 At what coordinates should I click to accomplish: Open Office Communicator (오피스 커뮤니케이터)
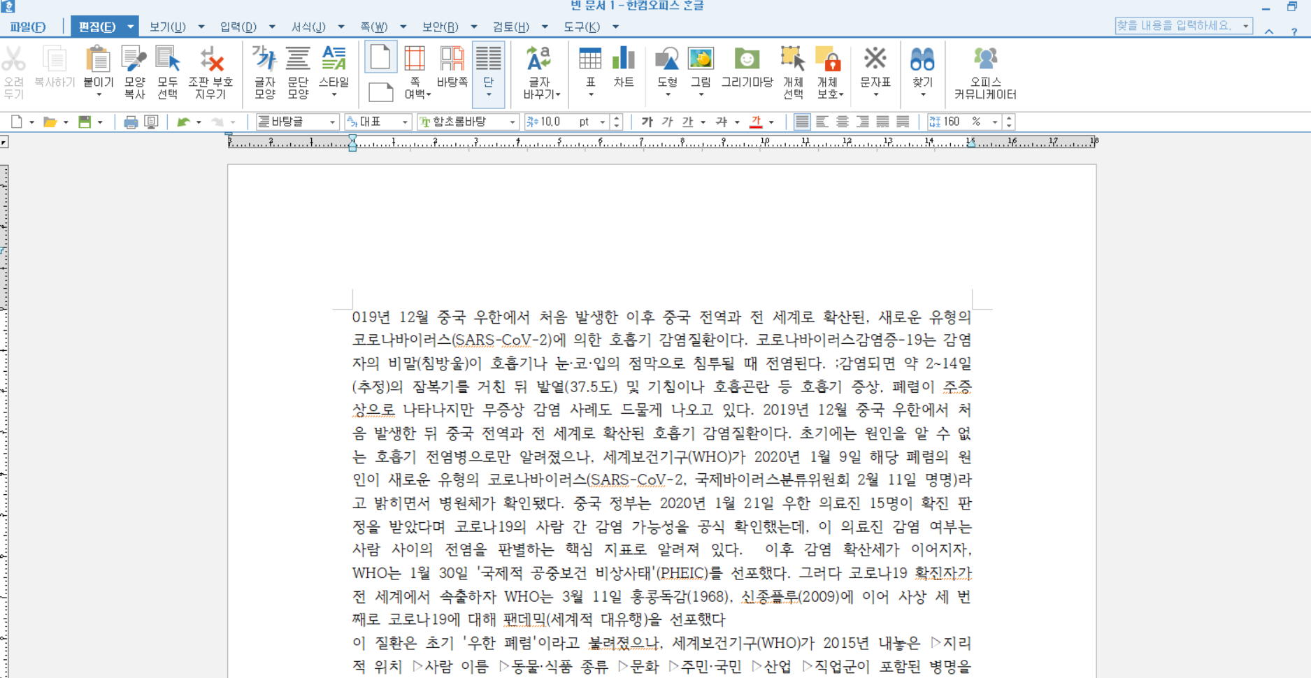[985, 72]
